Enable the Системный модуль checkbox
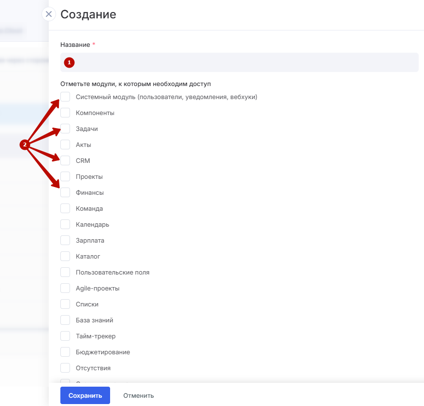 [x=65, y=97]
